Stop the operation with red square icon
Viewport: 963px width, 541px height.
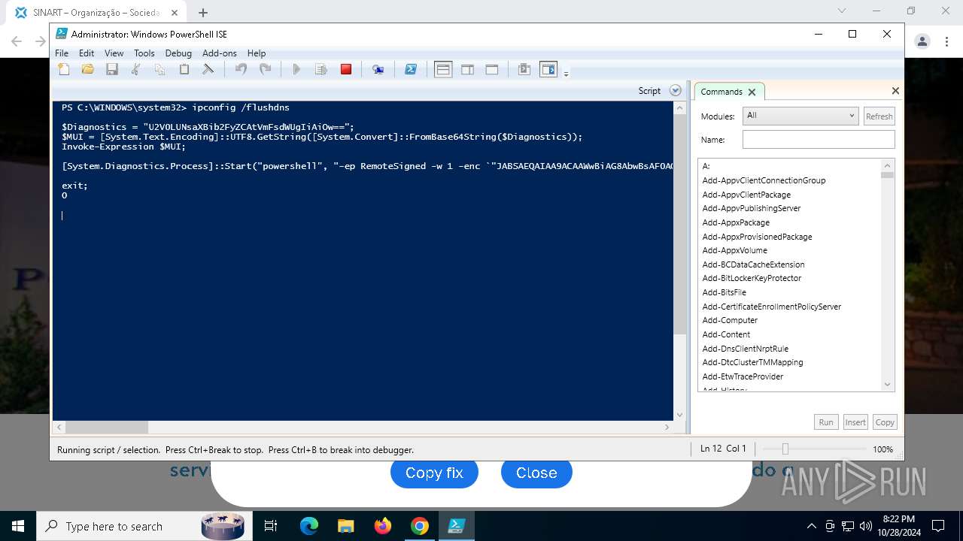pyautogui.click(x=346, y=69)
